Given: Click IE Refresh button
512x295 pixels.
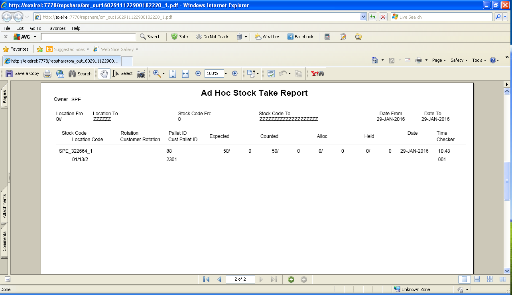Looking at the screenshot, I should point(373,17).
